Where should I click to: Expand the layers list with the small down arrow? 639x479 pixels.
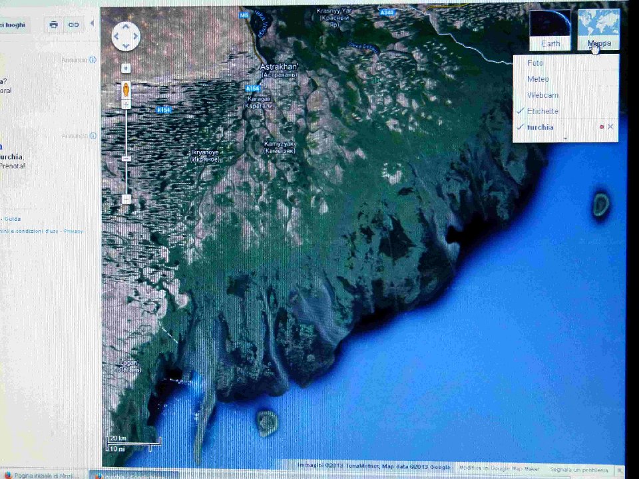[565, 138]
